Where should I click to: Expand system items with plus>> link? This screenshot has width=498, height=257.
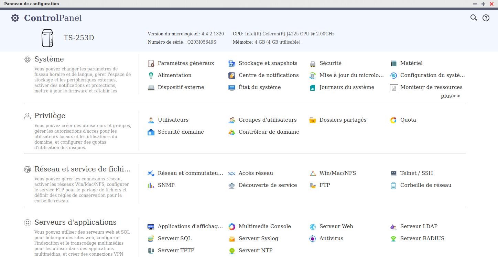pyautogui.click(x=450, y=96)
